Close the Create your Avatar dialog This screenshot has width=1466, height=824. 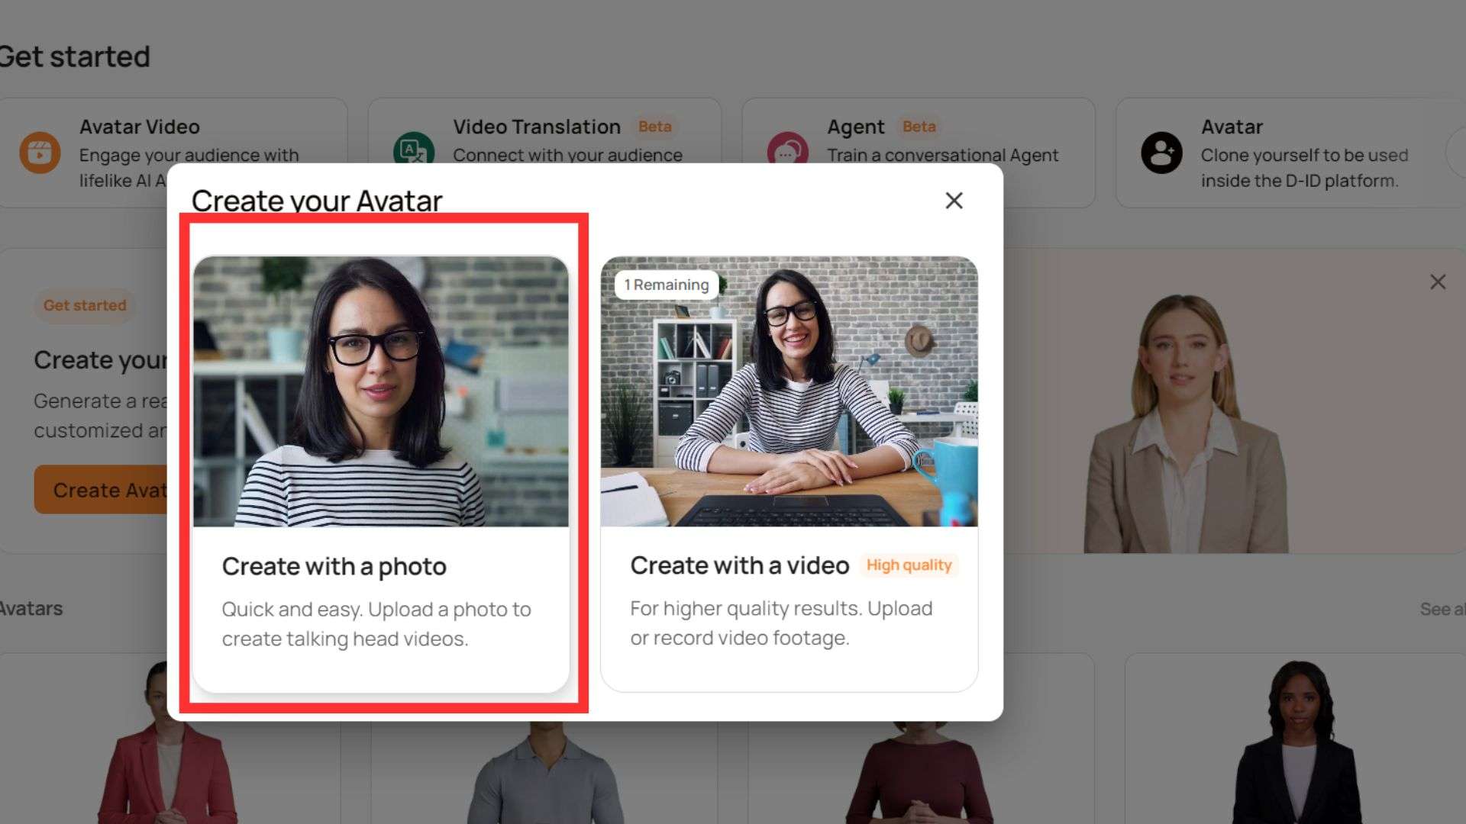click(954, 201)
